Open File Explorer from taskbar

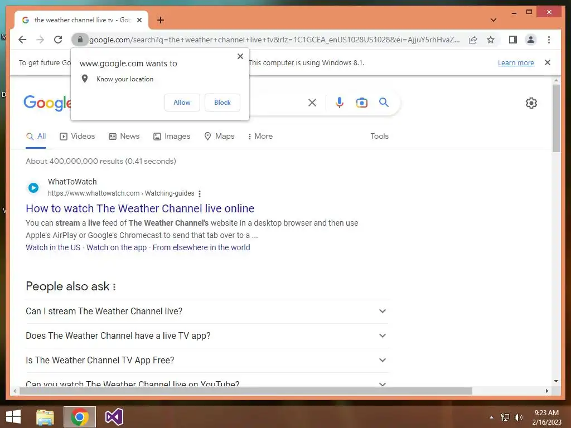(x=45, y=417)
